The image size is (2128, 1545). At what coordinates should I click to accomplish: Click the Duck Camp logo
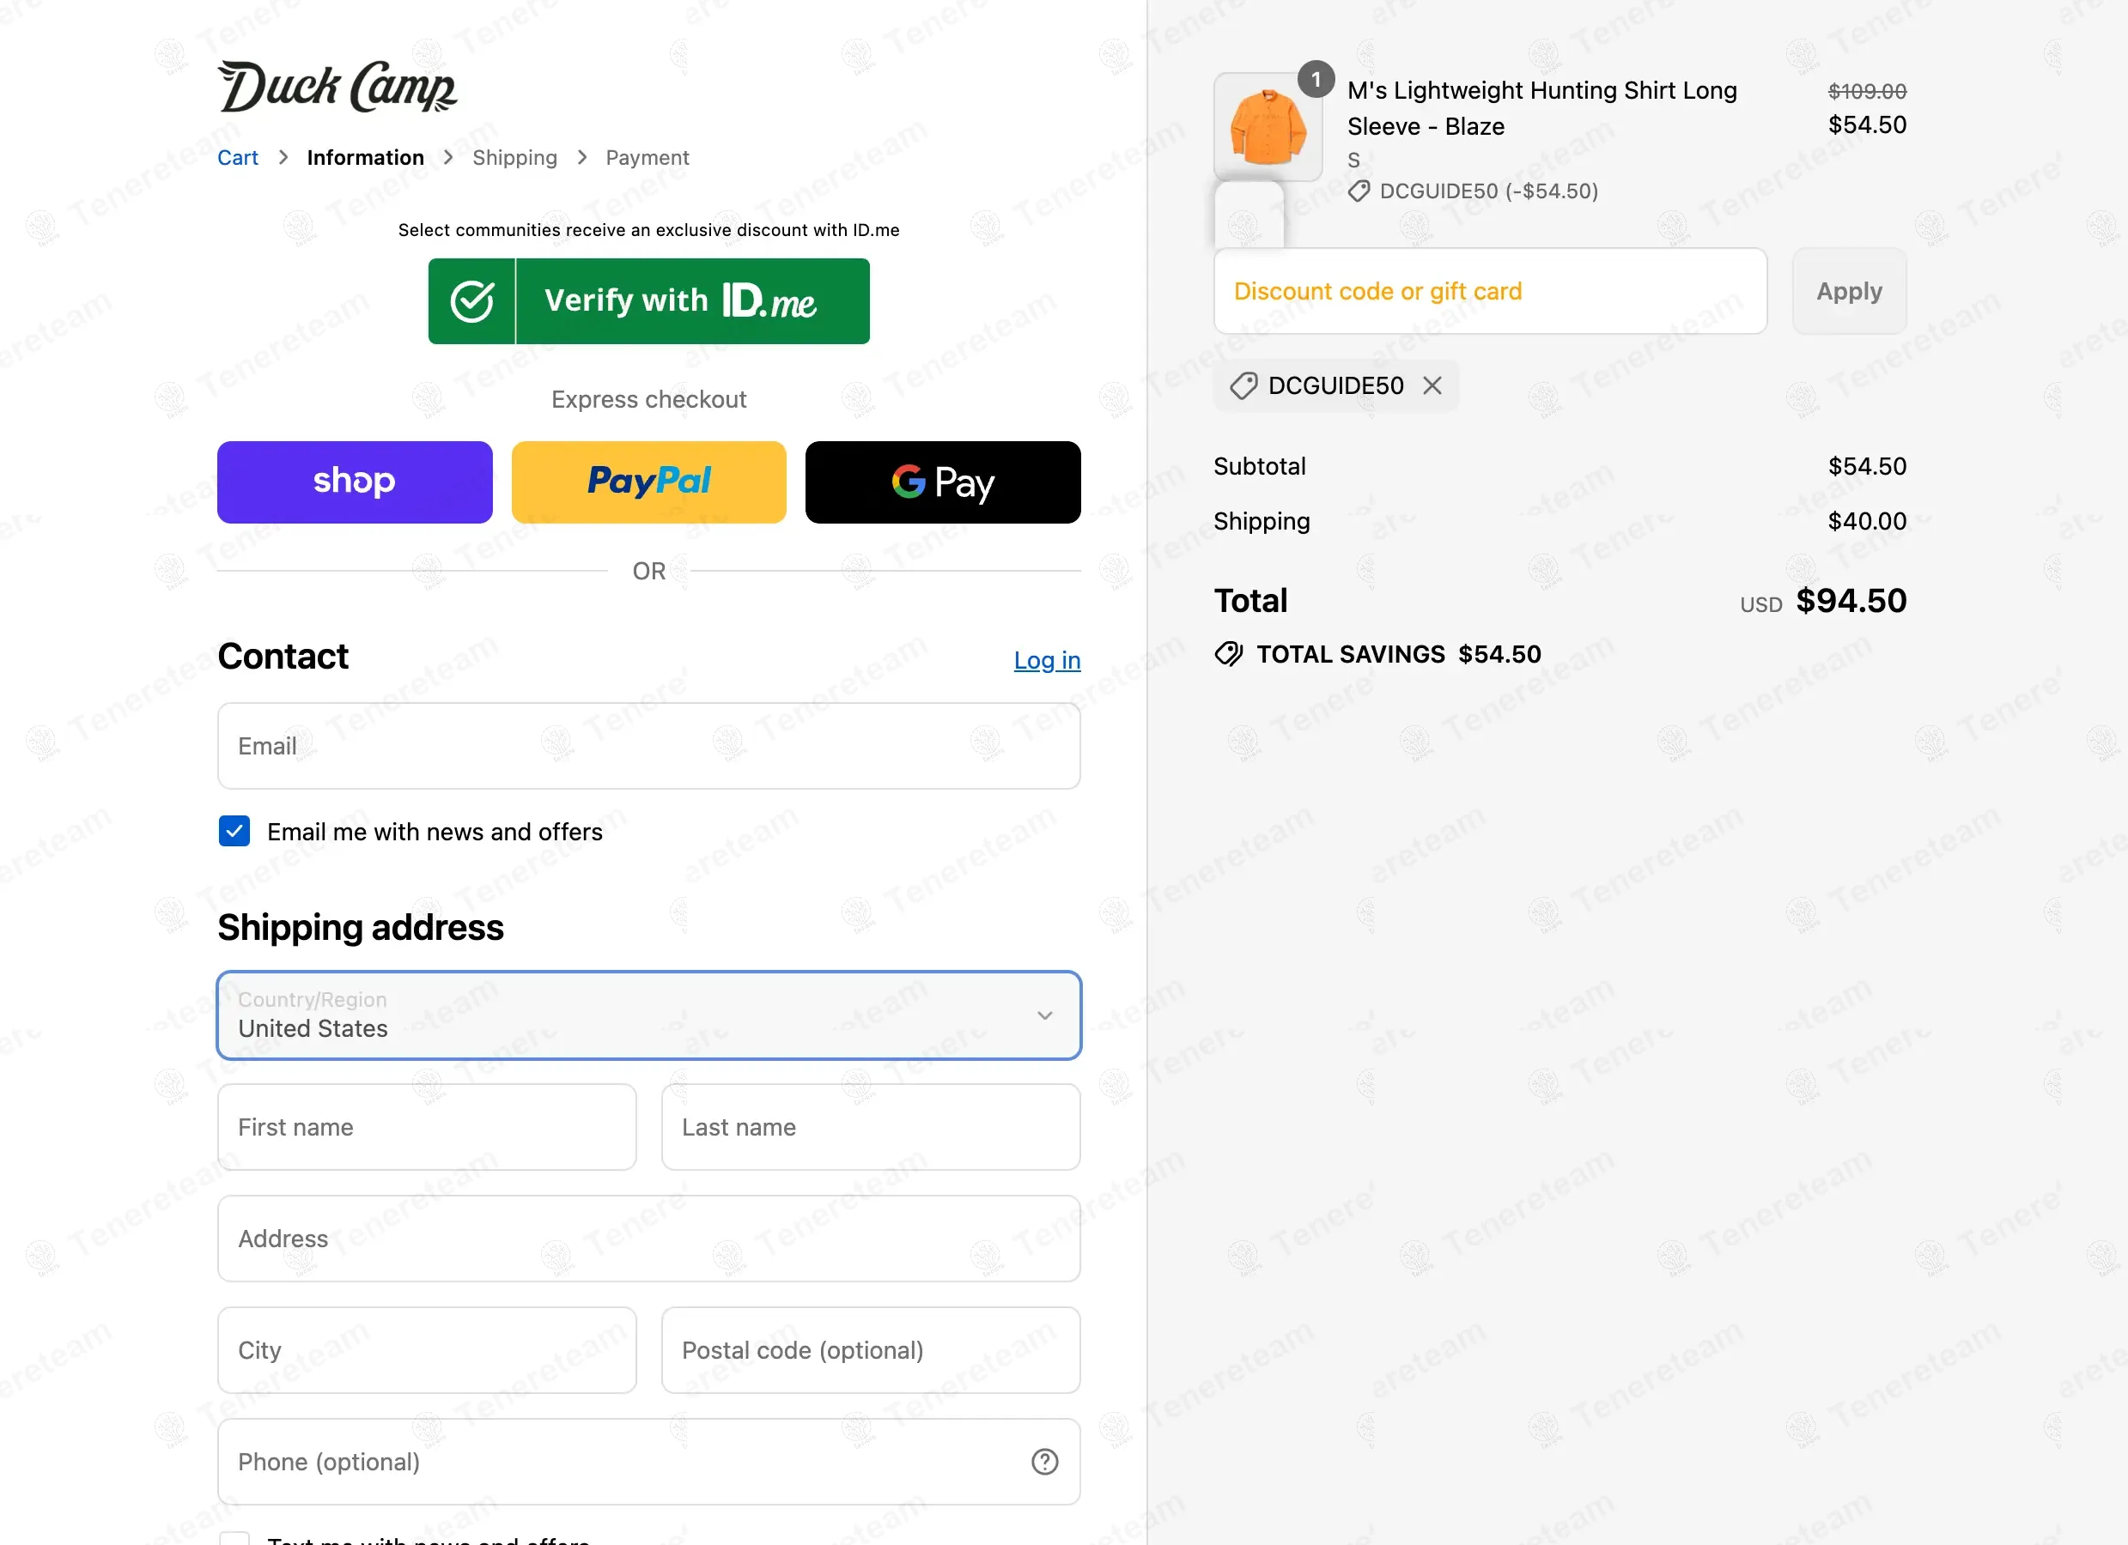pos(337,88)
